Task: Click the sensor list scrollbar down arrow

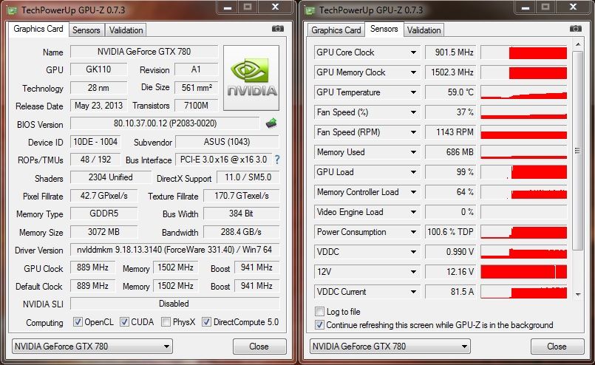Action: [577, 294]
